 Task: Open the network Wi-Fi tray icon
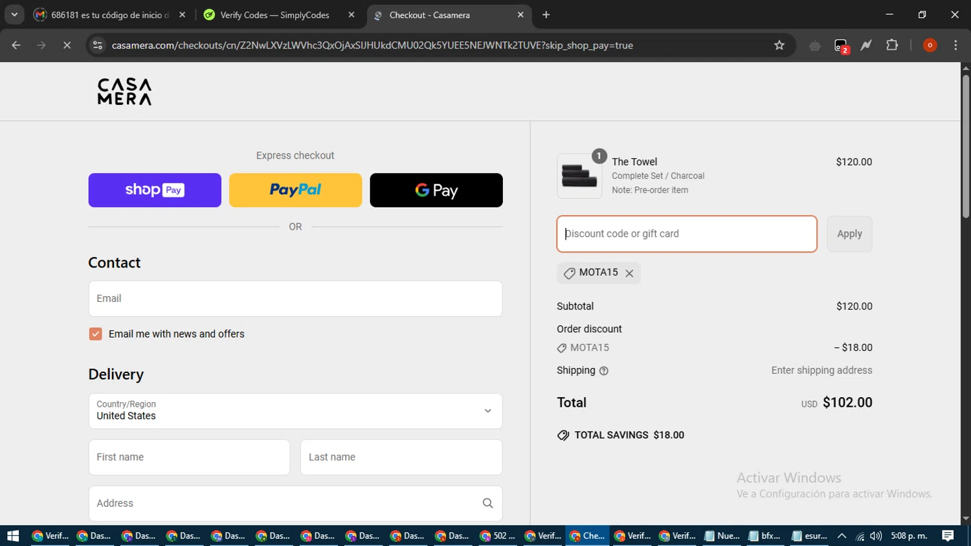(x=860, y=536)
